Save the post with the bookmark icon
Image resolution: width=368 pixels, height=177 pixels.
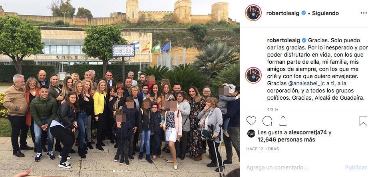point(363,121)
